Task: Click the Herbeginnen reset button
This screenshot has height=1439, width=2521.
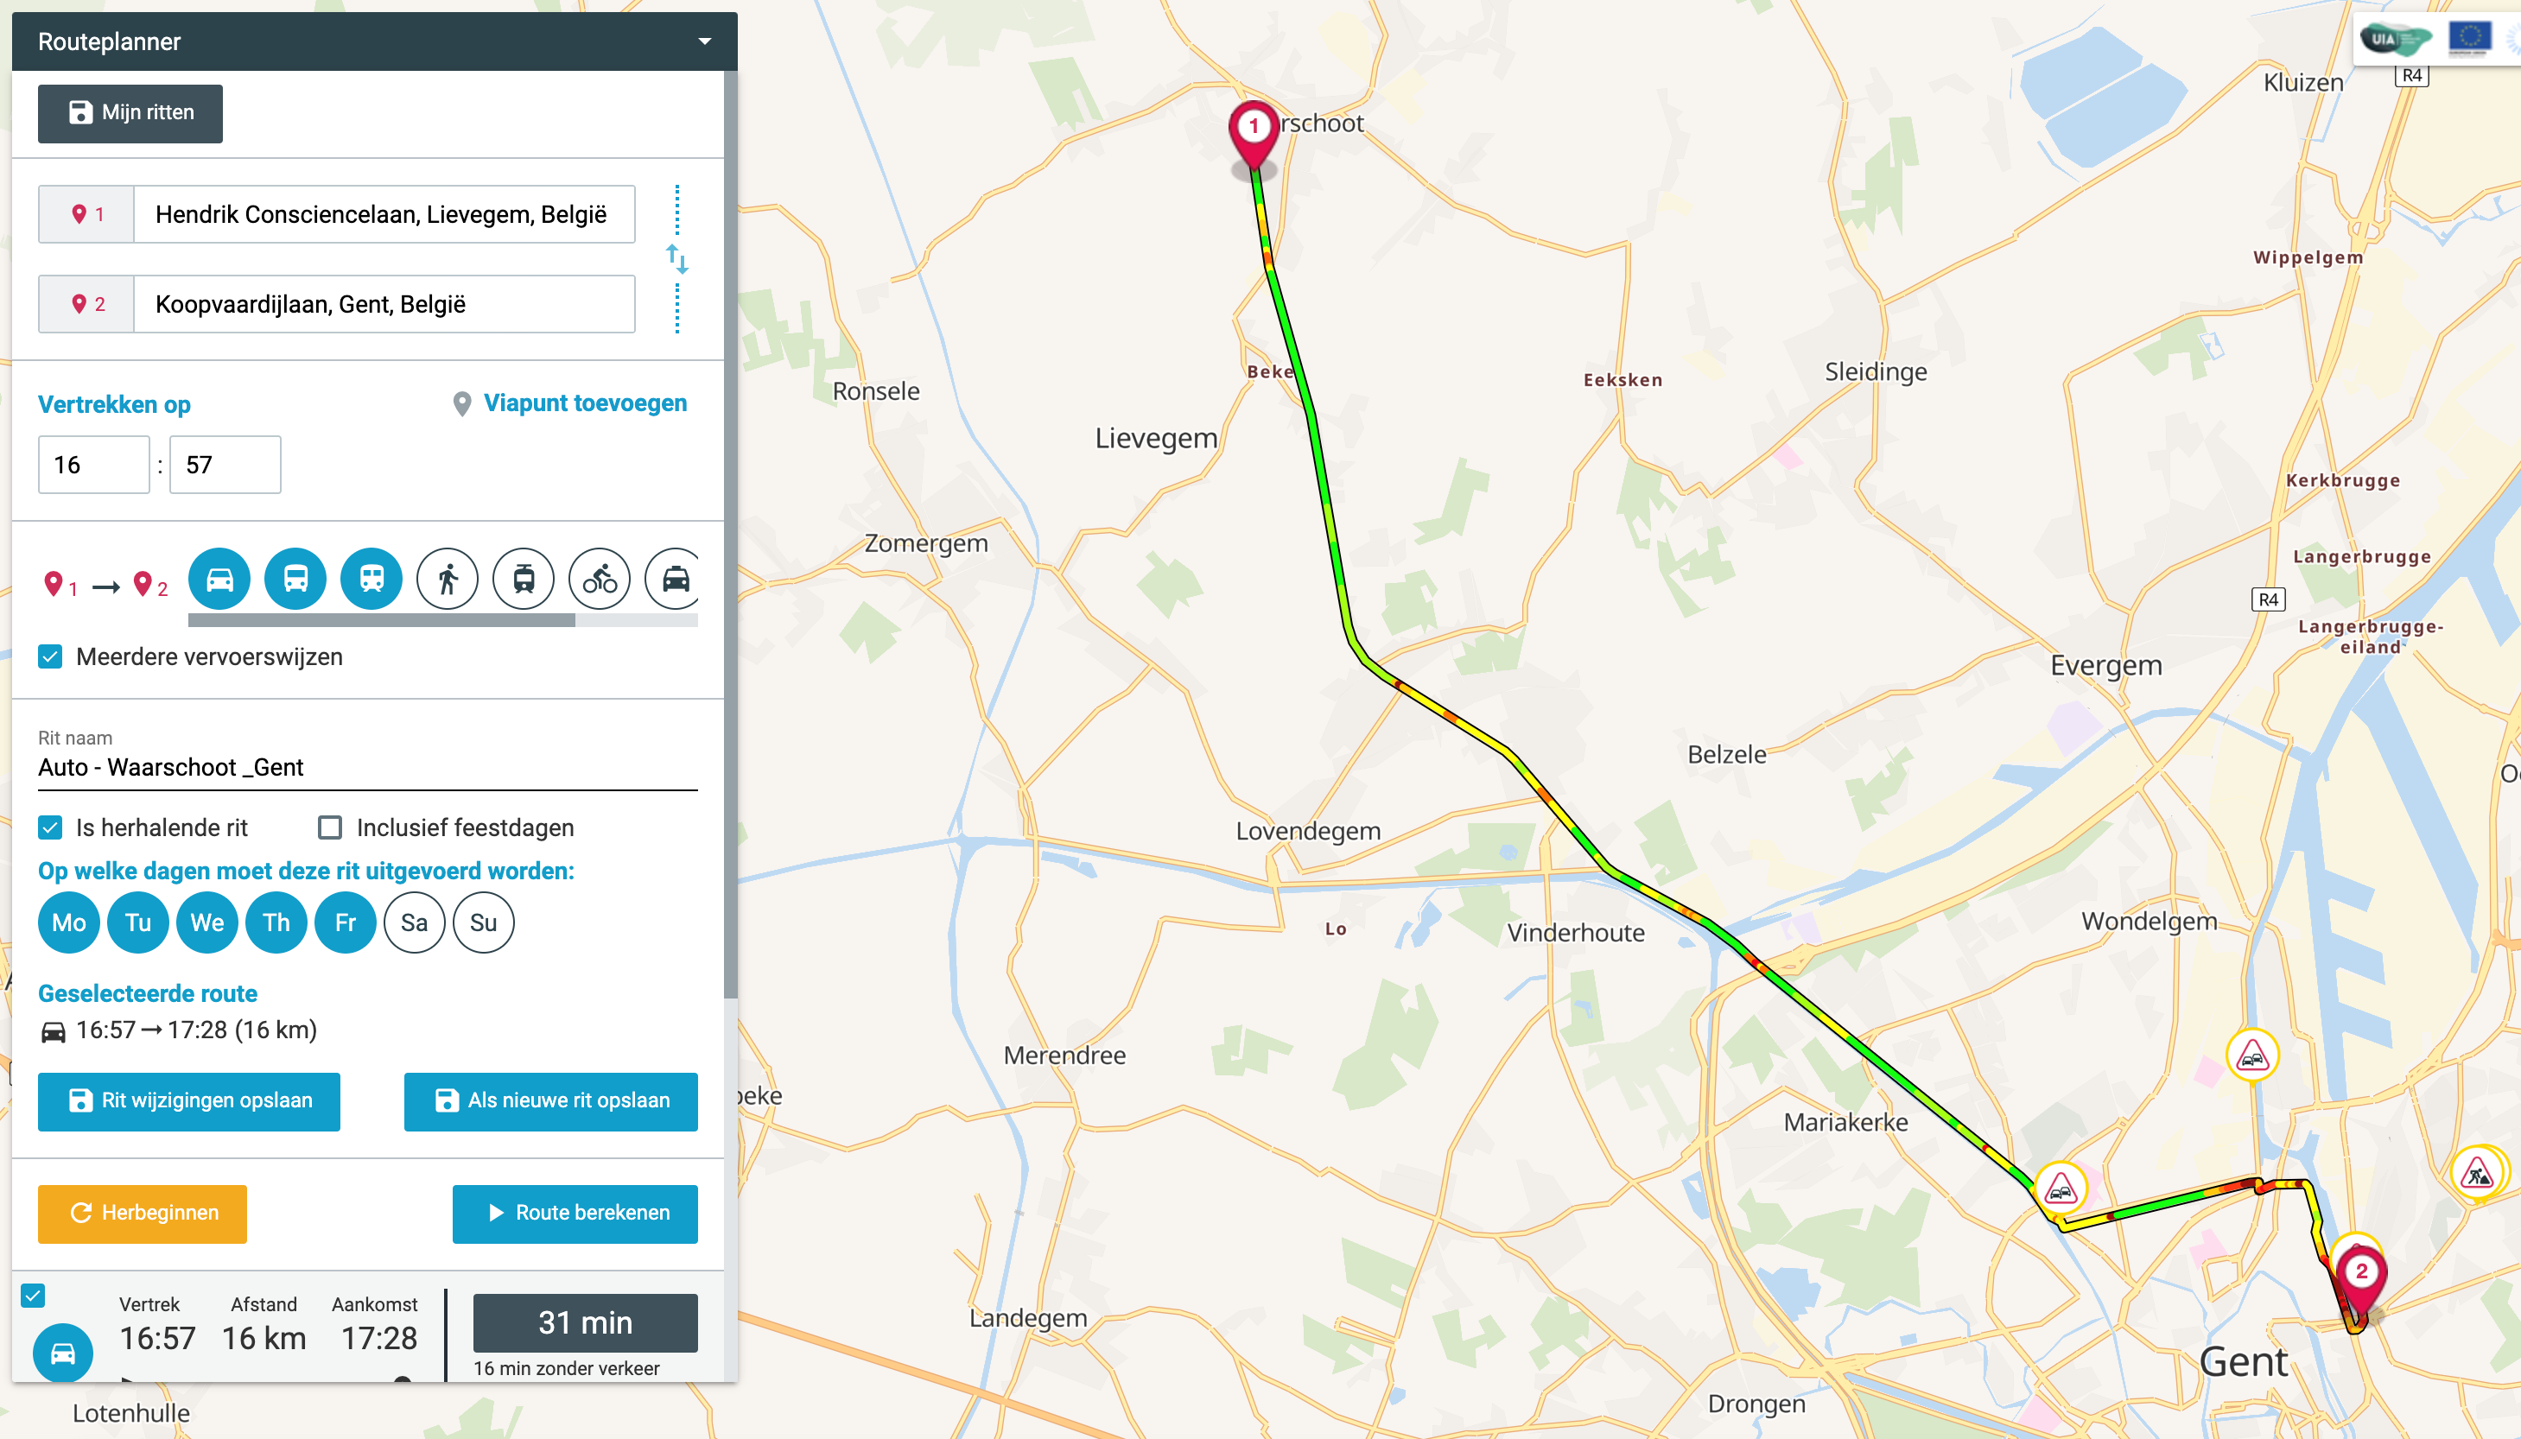Action: point(143,1213)
